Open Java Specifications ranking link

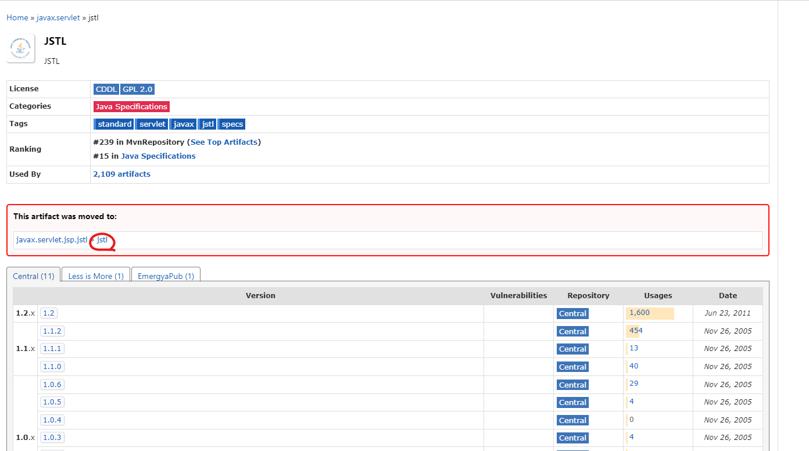tap(158, 156)
